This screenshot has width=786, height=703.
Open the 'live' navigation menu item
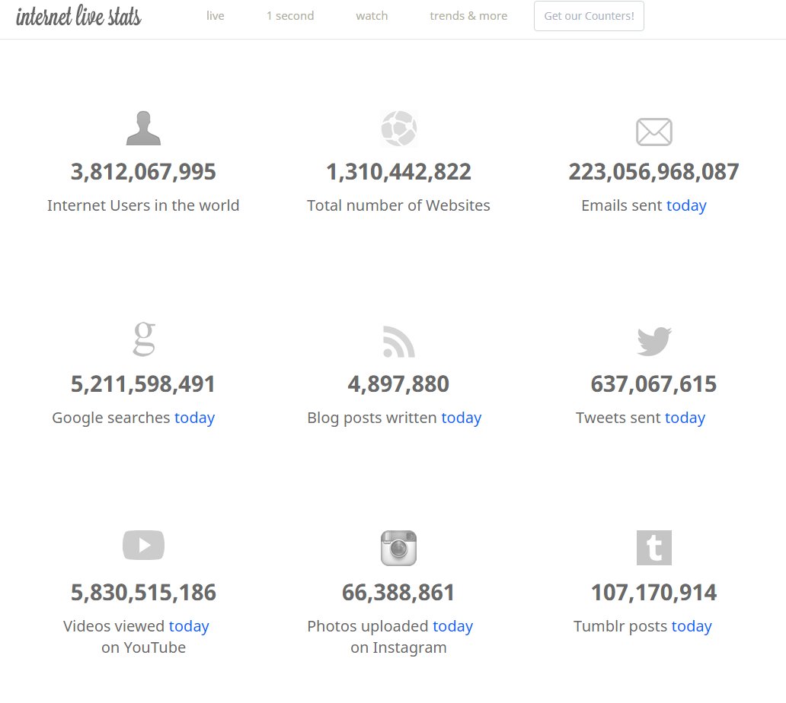point(216,16)
